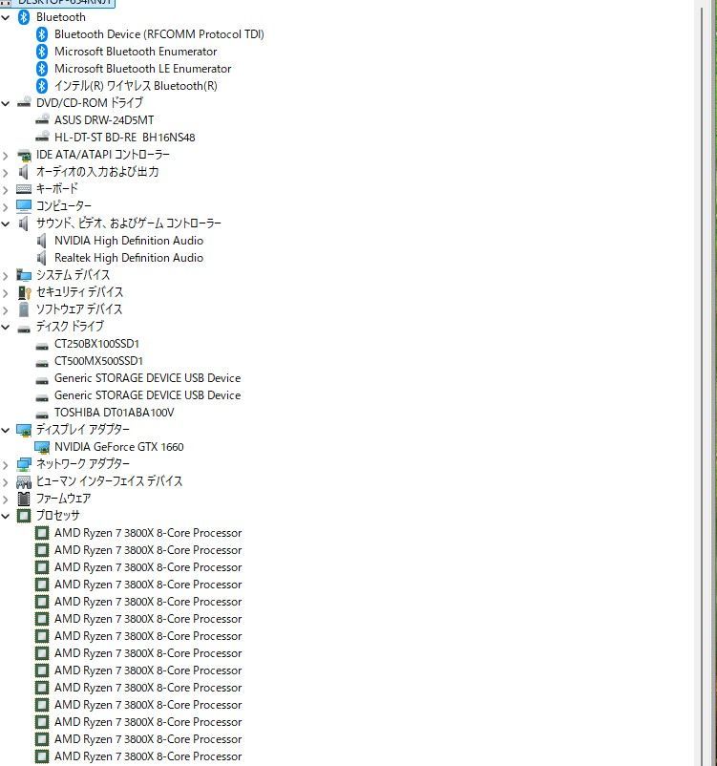Select Realtek High Definition Audio device
Screen dimensions: 717x766
click(129, 258)
